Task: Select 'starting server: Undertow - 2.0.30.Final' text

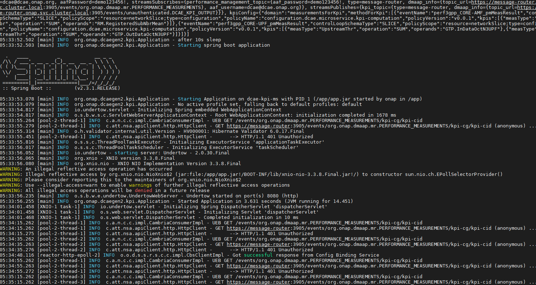Action: [172, 153]
